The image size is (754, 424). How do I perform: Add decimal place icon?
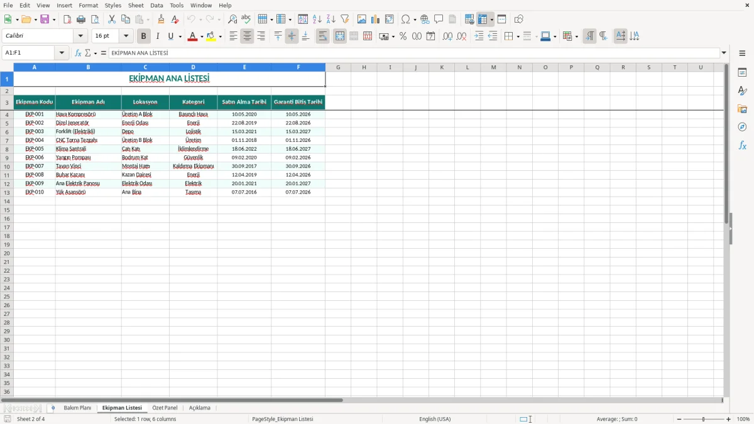click(447, 36)
